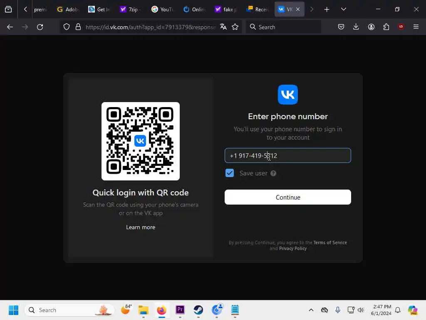Viewport: 426px width, 320px height.
Task: Open uBlock Origin extension
Action: (x=401, y=26)
